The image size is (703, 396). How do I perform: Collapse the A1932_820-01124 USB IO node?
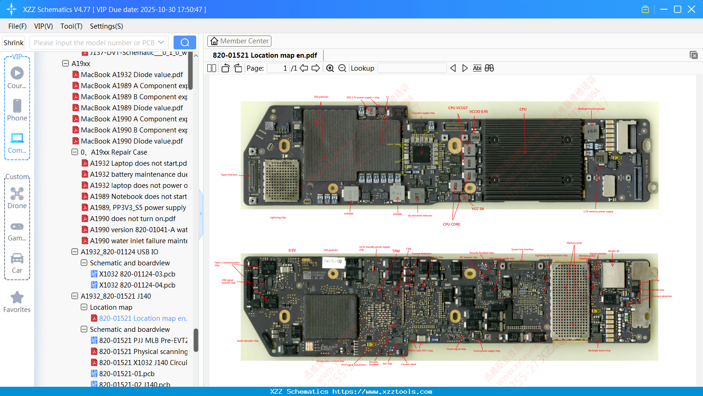tap(75, 252)
